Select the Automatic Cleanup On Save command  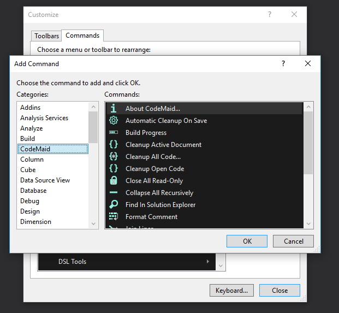click(204, 121)
